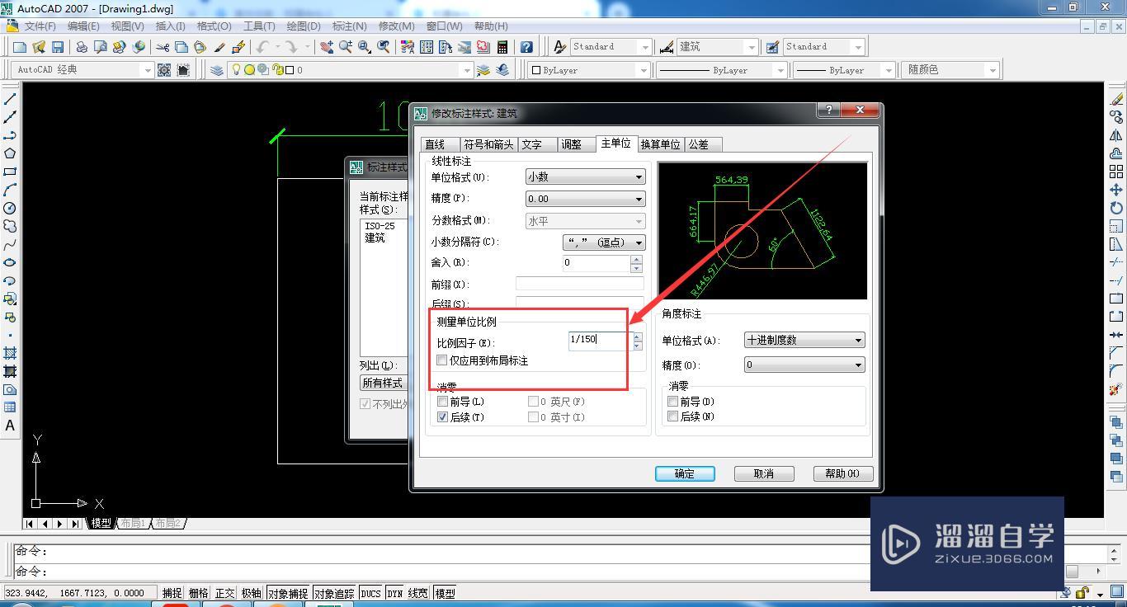The width and height of the screenshot is (1127, 607).
Task: Click 帮助(H) button in dialog
Action: point(842,473)
